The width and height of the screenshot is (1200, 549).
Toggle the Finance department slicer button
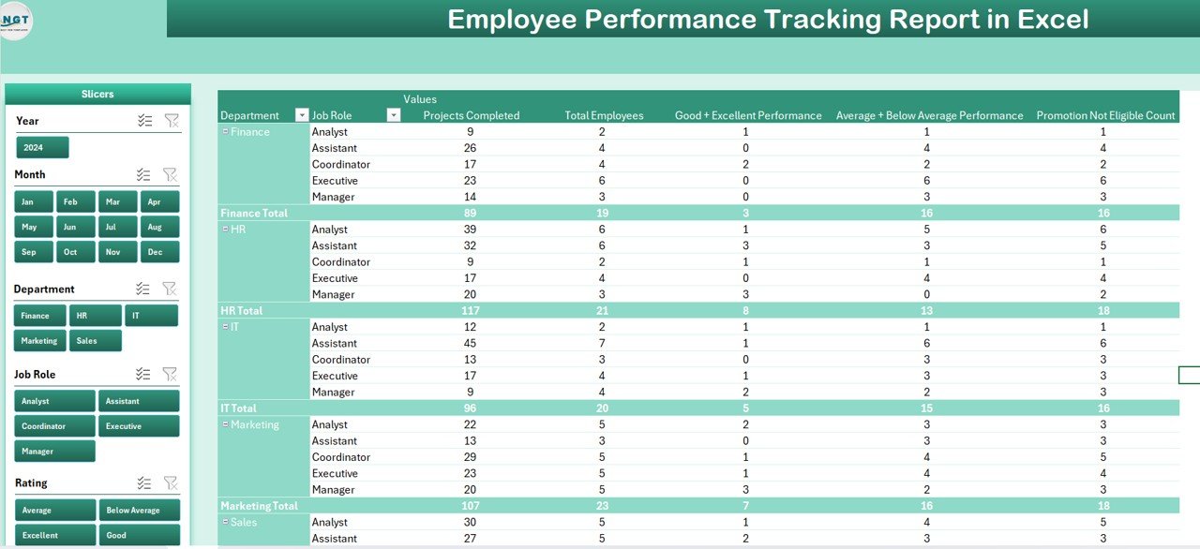pyautogui.click(x=40, y=316)
